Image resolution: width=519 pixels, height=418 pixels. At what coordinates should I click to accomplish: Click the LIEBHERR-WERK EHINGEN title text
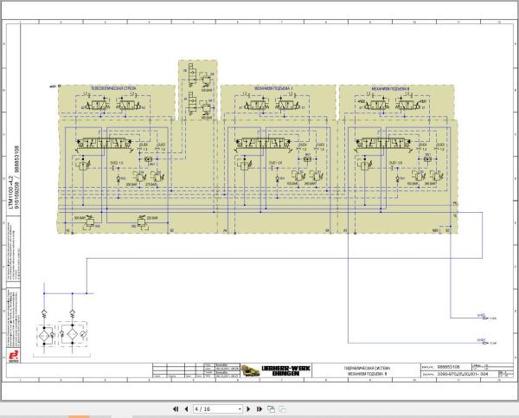pos(285,370)
